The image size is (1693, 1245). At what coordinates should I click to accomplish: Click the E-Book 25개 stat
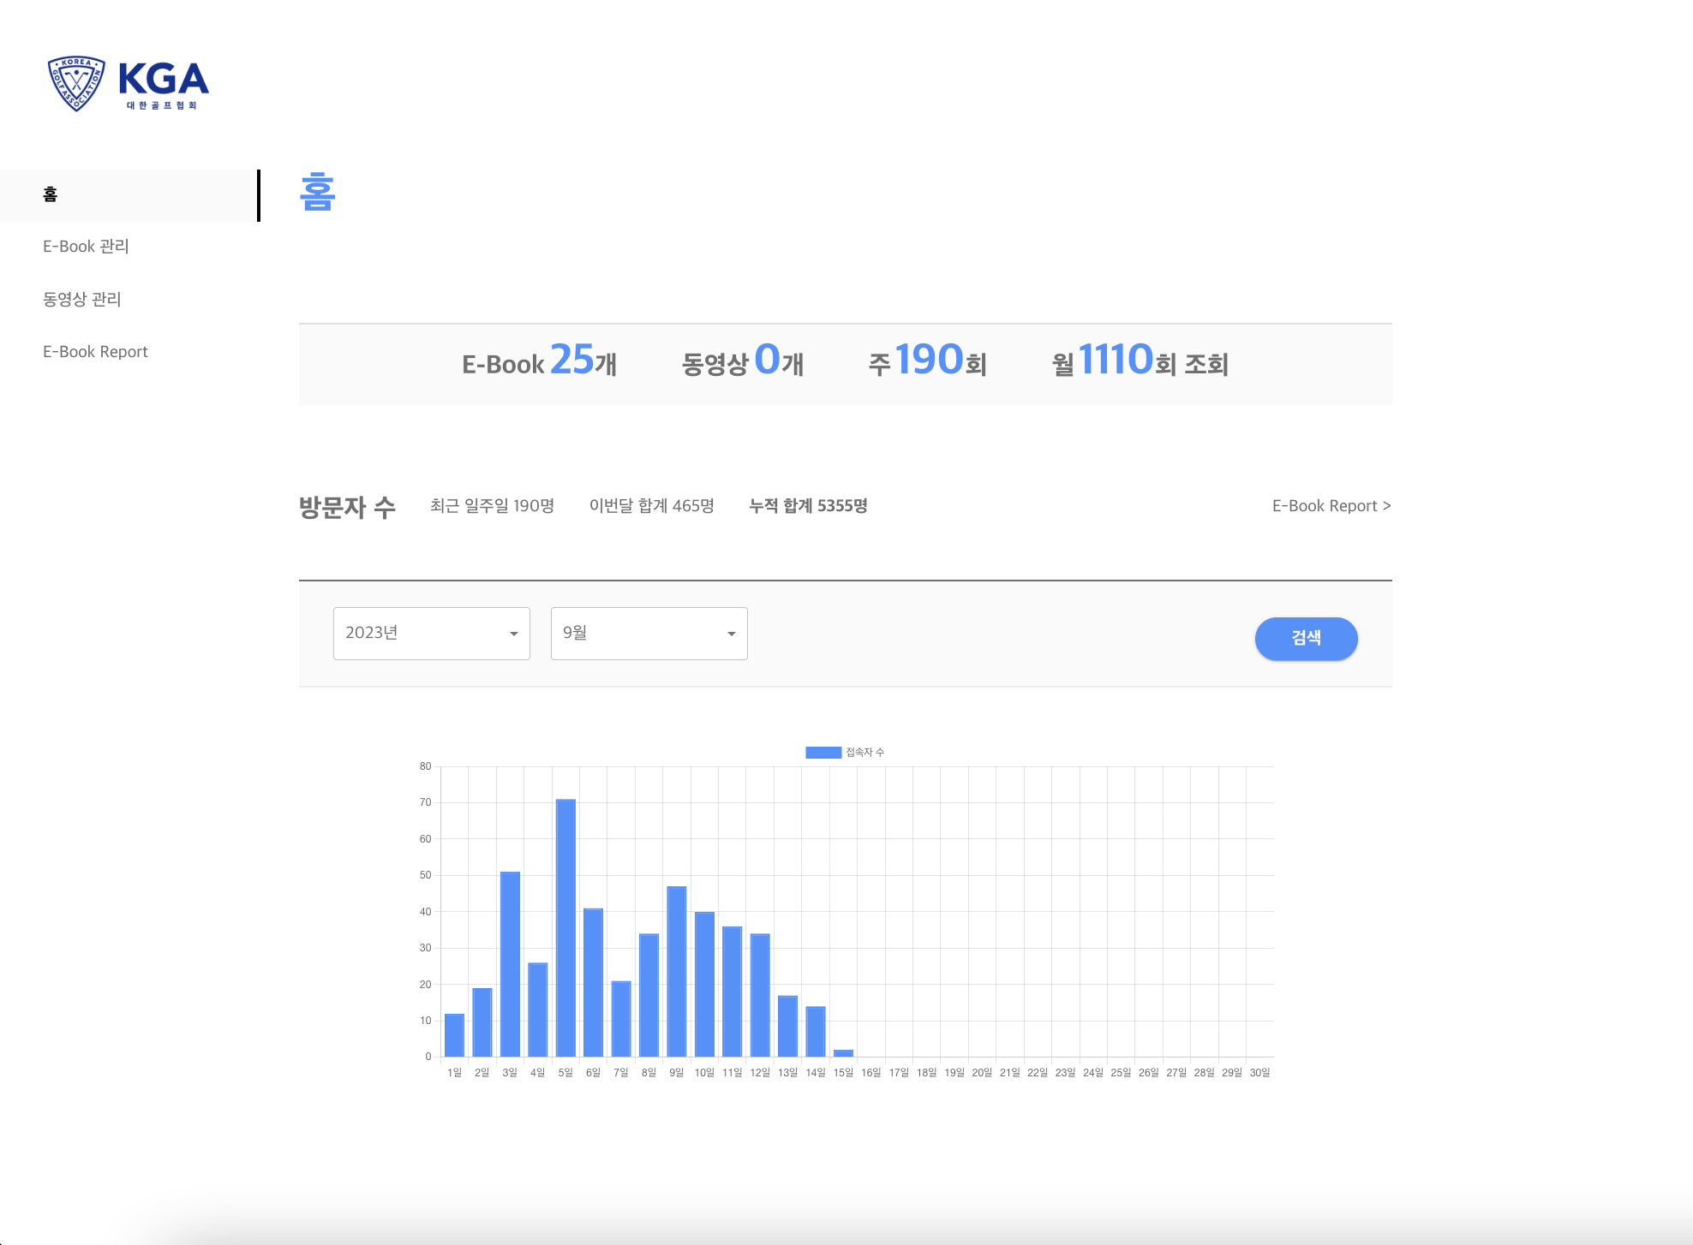click(x=539, y=360)
